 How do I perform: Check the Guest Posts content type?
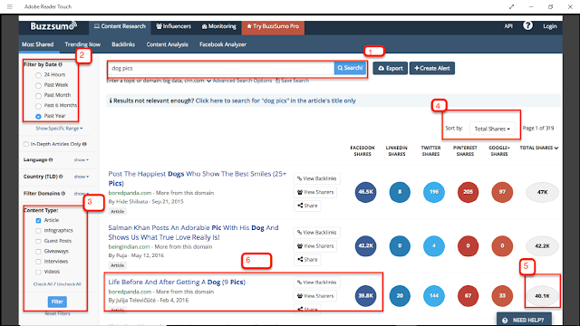point(38,242)
